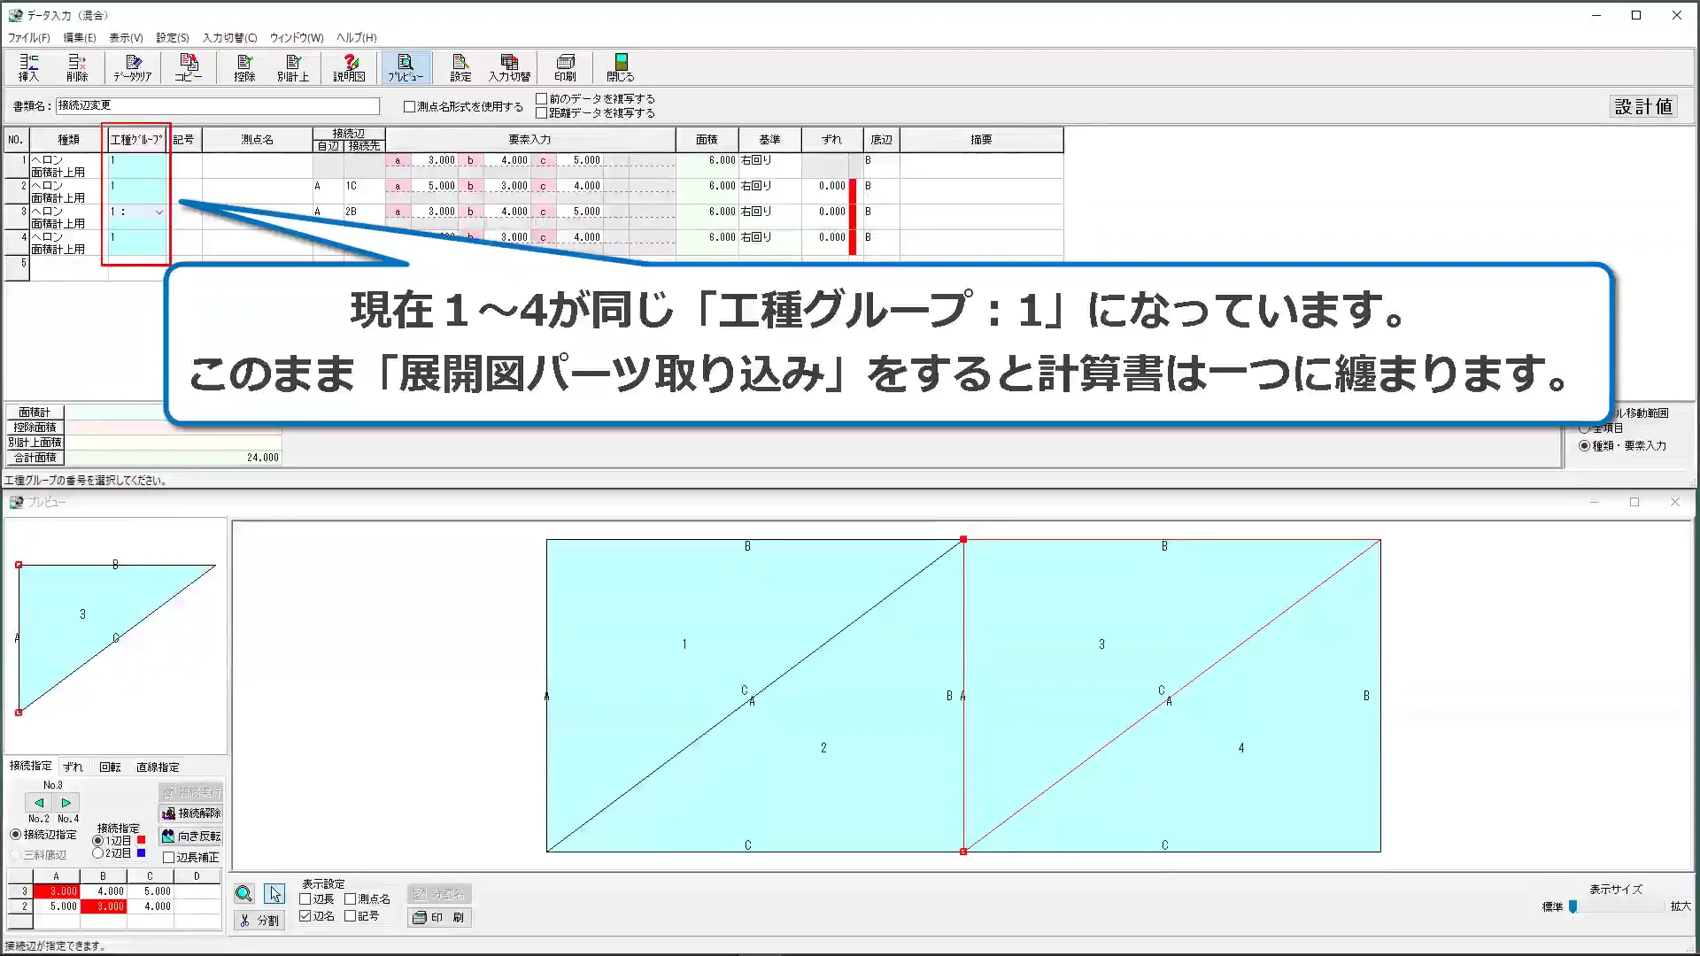The height and width of the screenshot is (956, 1700).
Task: Select 2辺目 radio button
Action: pos(98,853)
